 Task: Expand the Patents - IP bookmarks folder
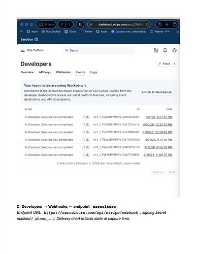(160, 31)
